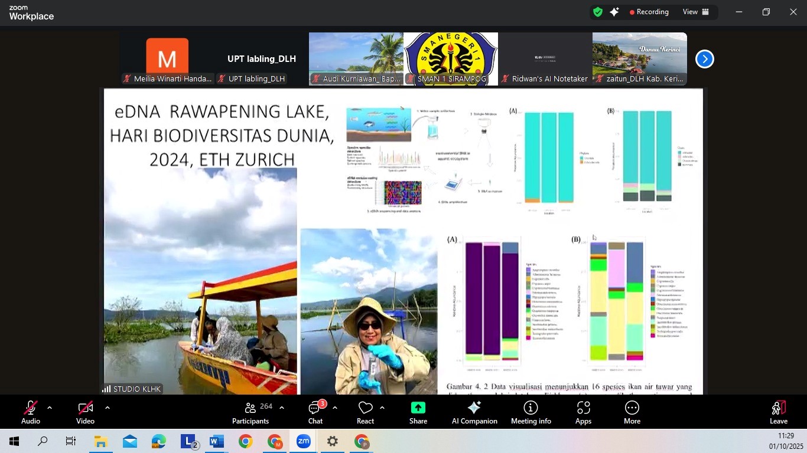Image resolution: width=807 pixels, height=453 pixels.
Task: Click the Leave meeting button
Action: [778, 412]
